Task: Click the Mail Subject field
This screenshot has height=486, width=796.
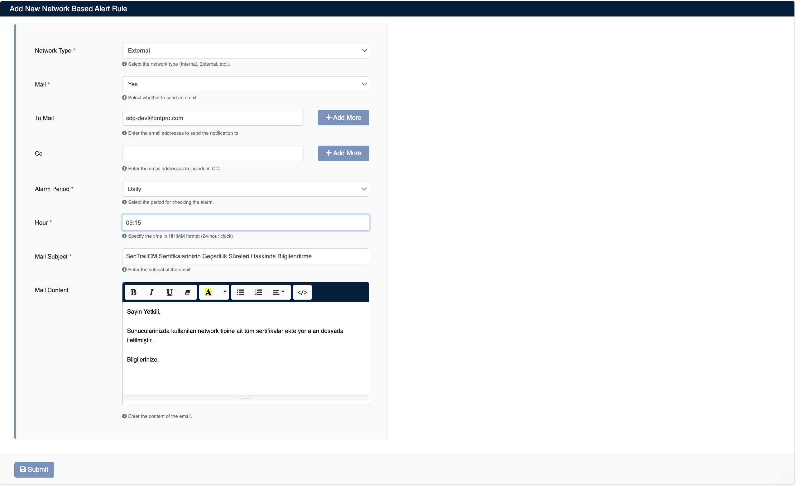Action: (246, 256)
